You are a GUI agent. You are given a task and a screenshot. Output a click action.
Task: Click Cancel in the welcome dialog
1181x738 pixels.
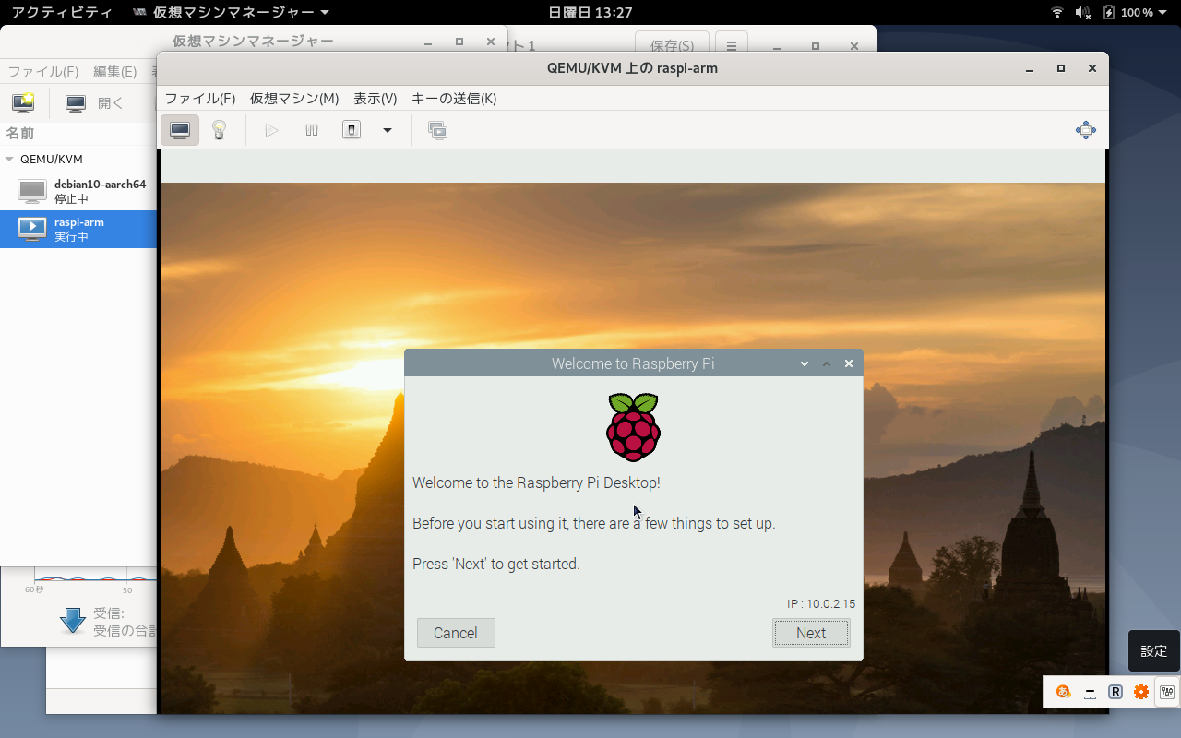[x=456, y=633]
